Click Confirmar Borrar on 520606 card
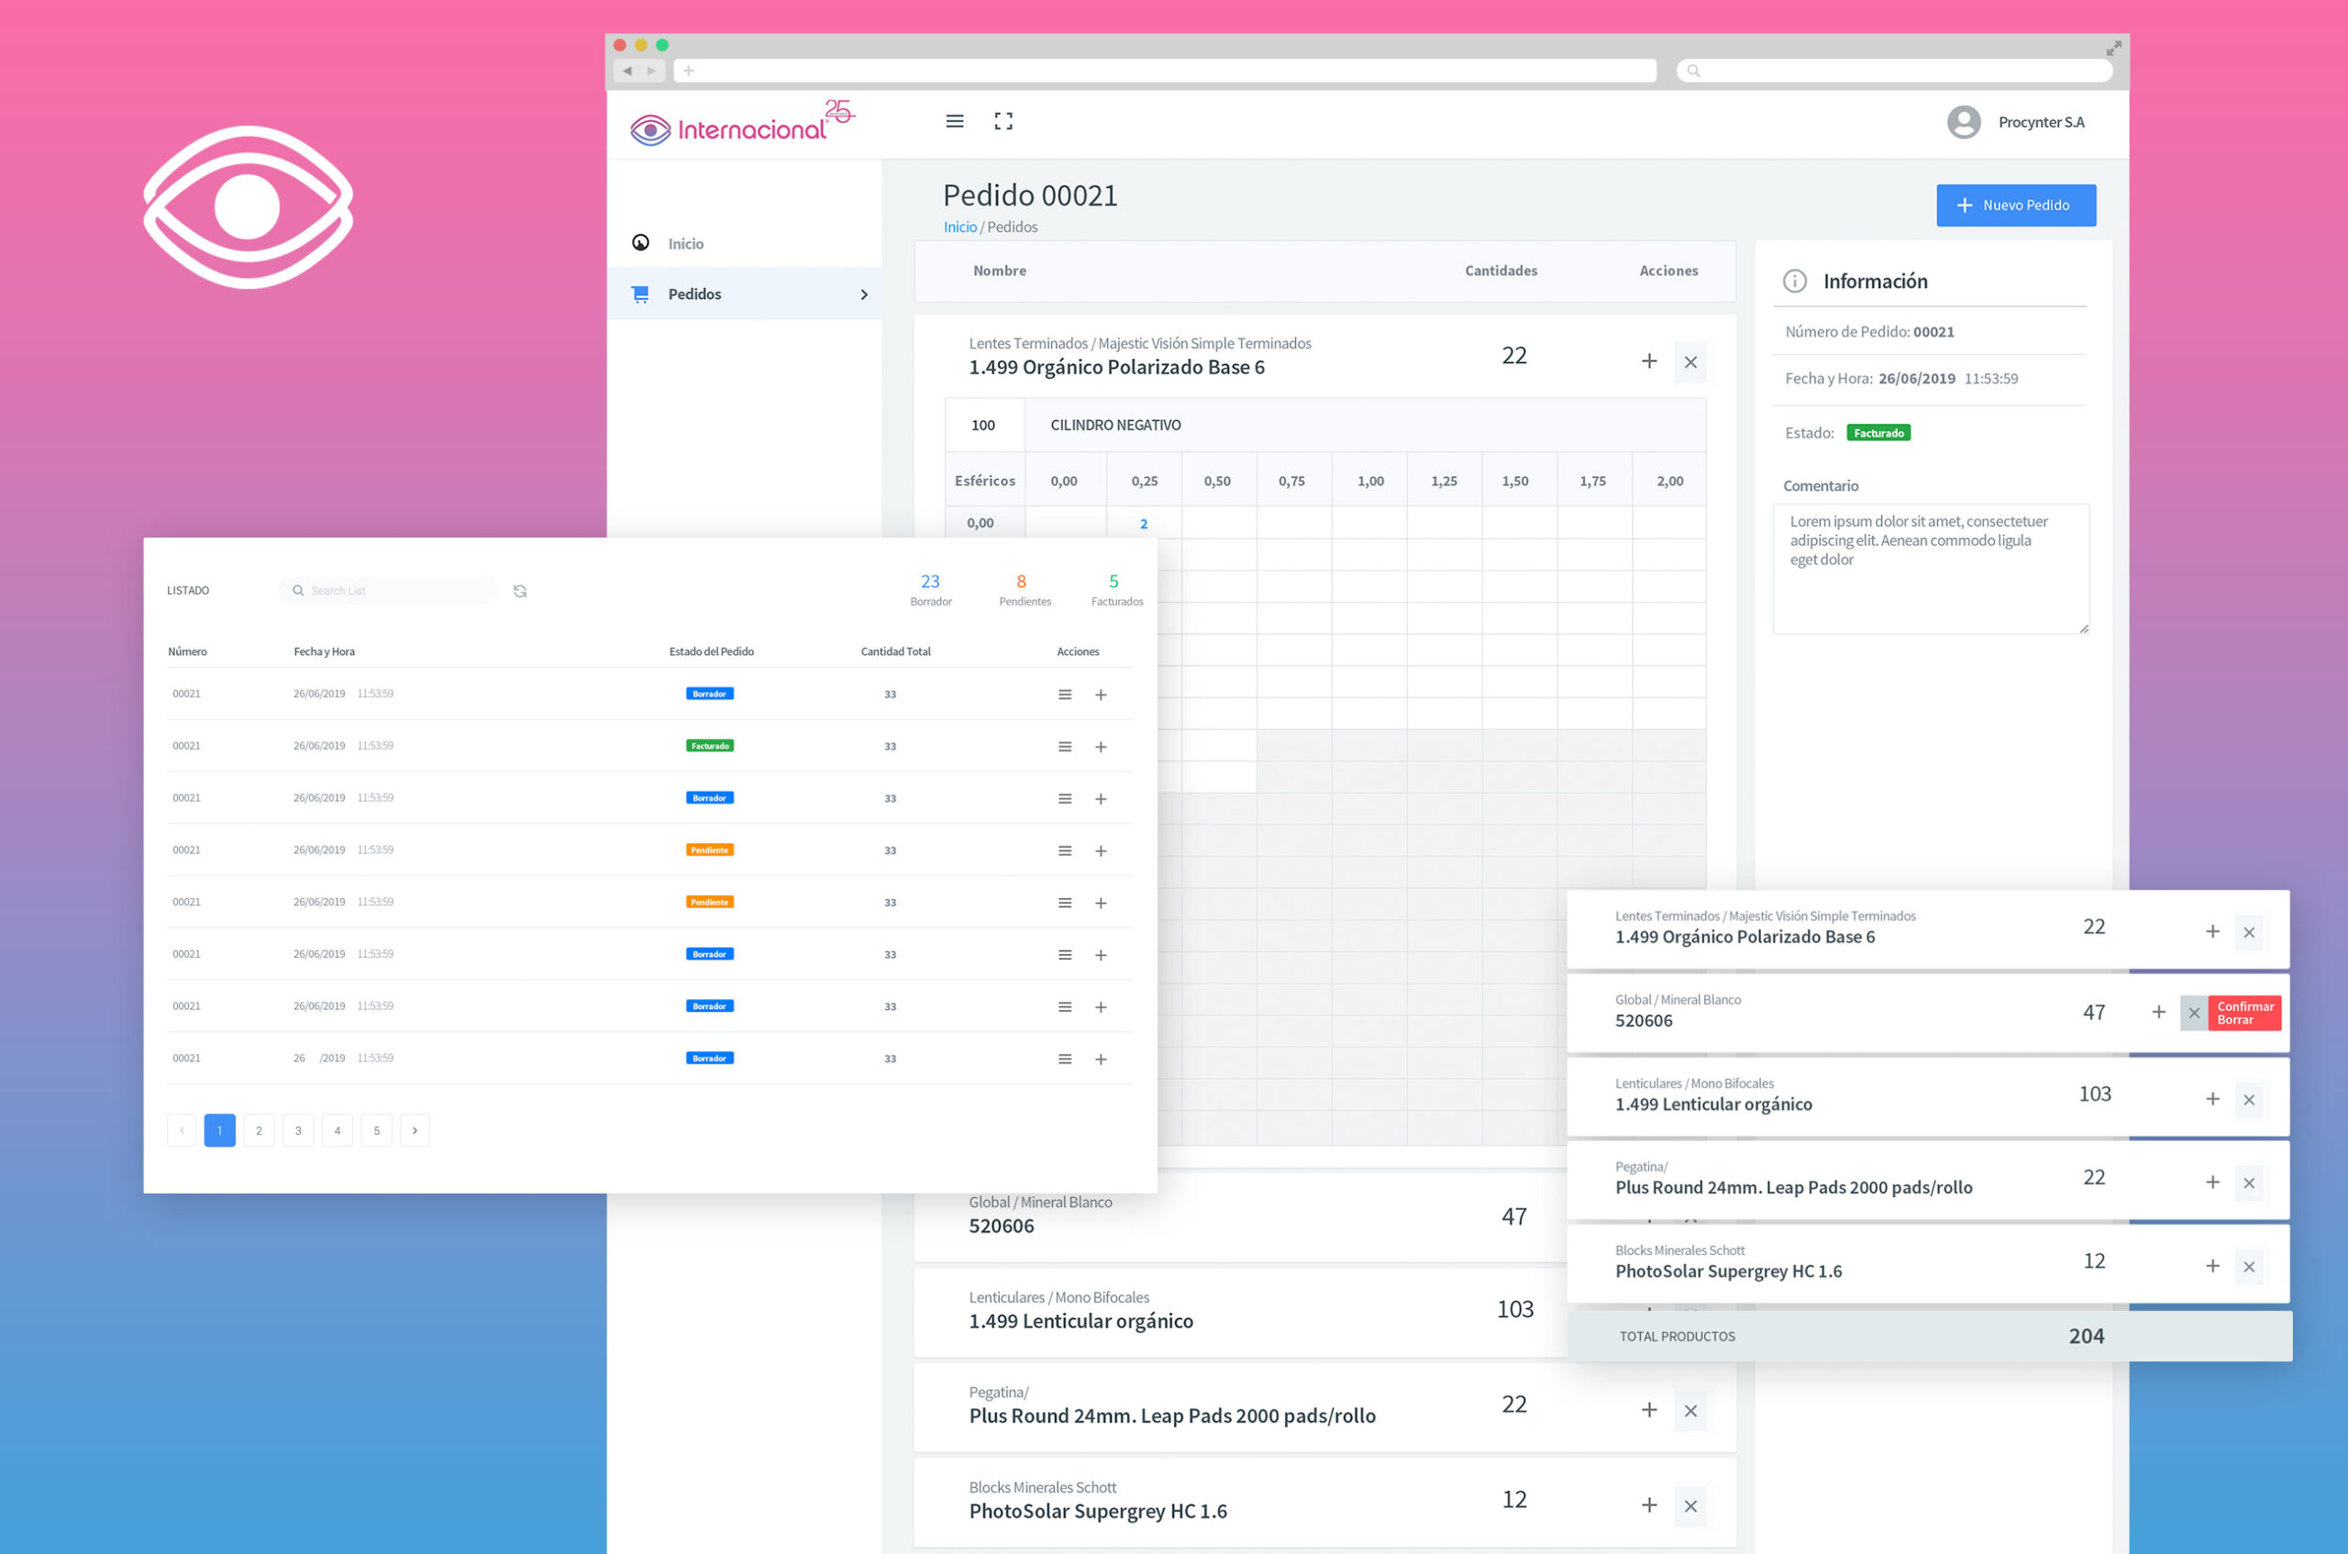Image resolution: width=2348 pixels, height=1554 pixels. (x=2243, y=1013)
